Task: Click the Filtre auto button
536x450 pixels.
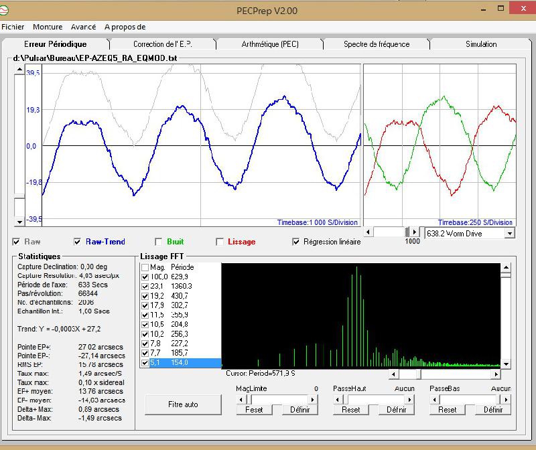Action: click(x=182, y=404)
